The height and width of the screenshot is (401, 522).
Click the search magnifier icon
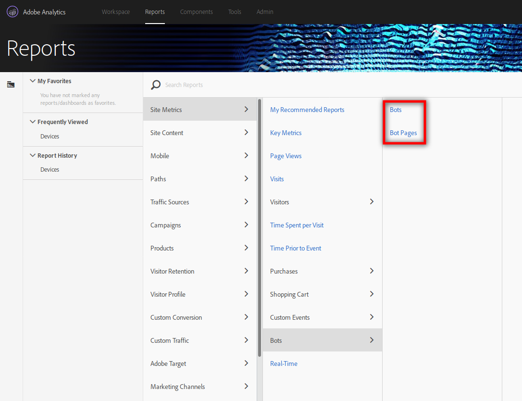pos(155,85)
